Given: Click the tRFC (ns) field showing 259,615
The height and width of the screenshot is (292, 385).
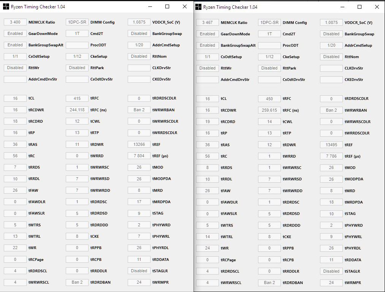Looking at the screenshot, I should (269, 110).
